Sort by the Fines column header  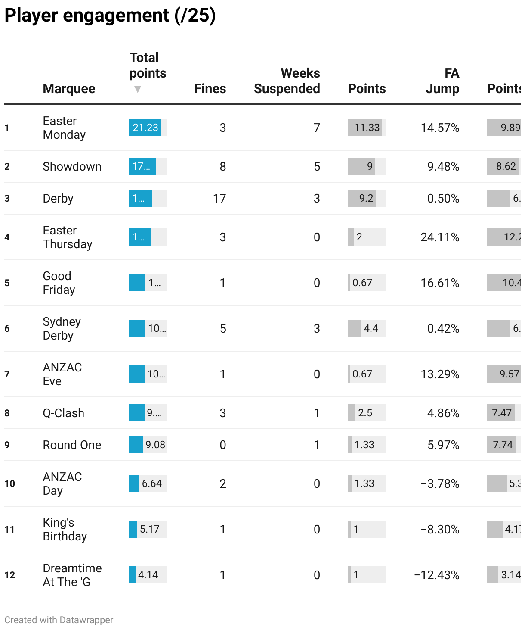(210, 88)
